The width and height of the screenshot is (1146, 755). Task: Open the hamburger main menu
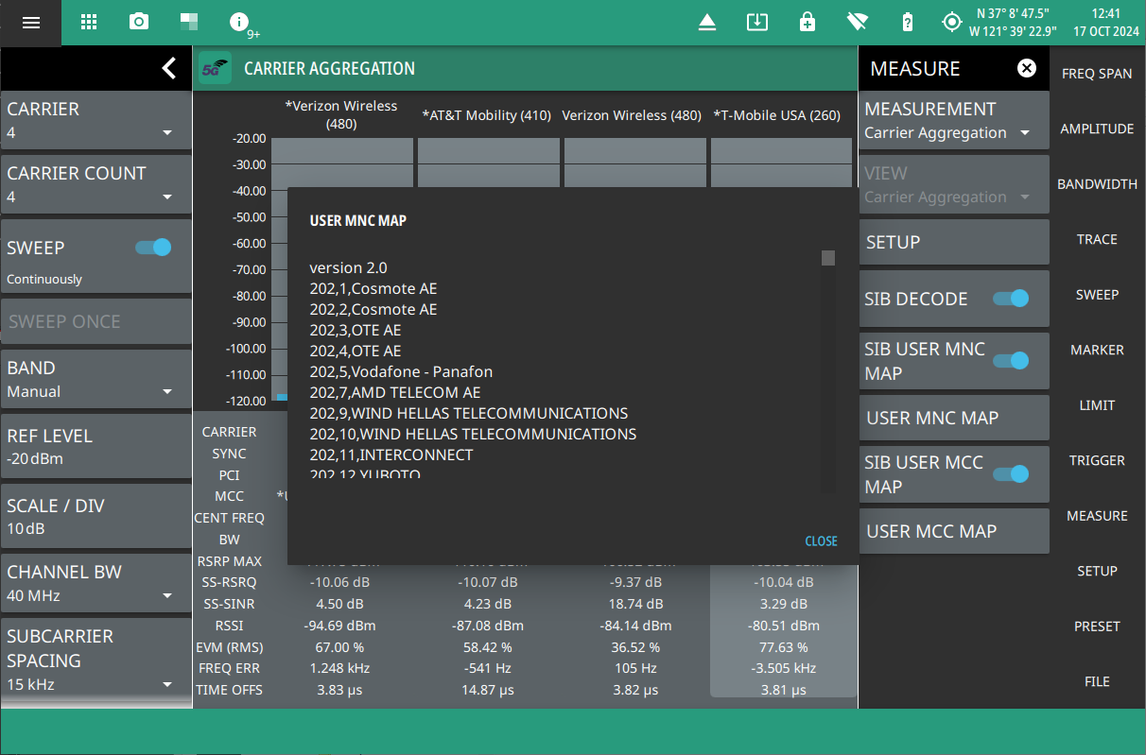coord(31,23)
